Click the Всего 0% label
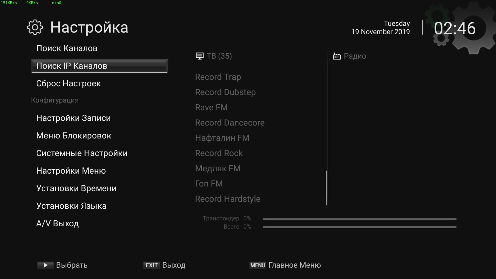Viewport: 496px width, 279px height. point(237,227)
